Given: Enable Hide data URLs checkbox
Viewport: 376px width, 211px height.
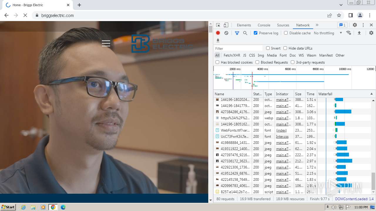Looking at the screenshot, I should click(285, 48).
